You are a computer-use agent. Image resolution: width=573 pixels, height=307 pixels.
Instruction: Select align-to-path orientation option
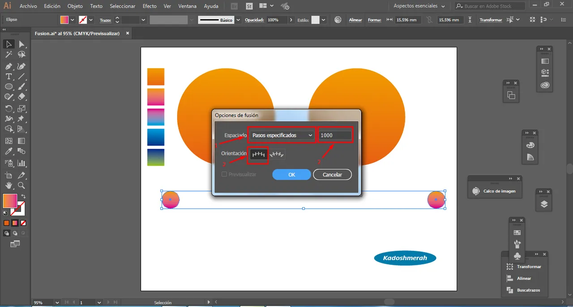277,154
